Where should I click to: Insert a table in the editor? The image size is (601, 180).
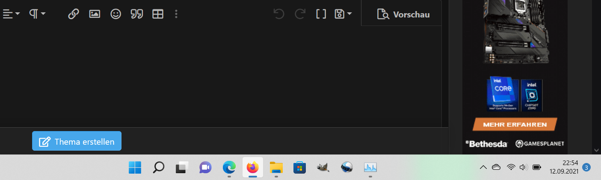coord(158,14)
